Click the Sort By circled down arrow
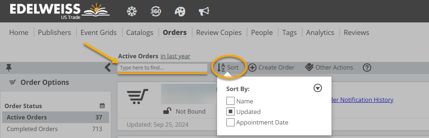 (x=318, y=88)
